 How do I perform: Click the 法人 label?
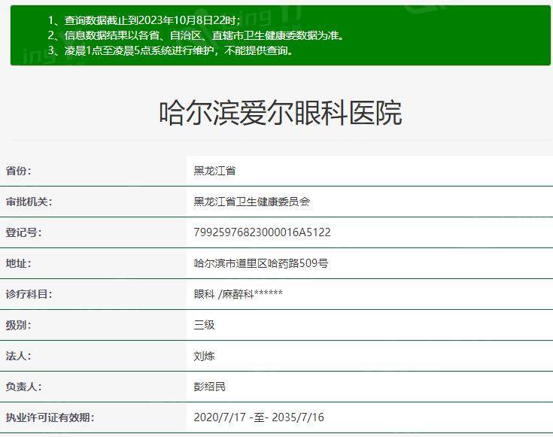coord(18,356)
